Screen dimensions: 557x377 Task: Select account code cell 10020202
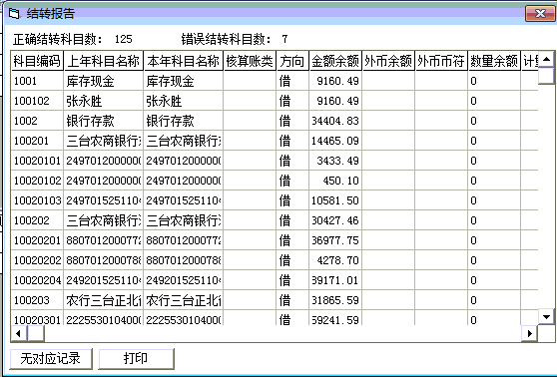[x=37, y=260]
